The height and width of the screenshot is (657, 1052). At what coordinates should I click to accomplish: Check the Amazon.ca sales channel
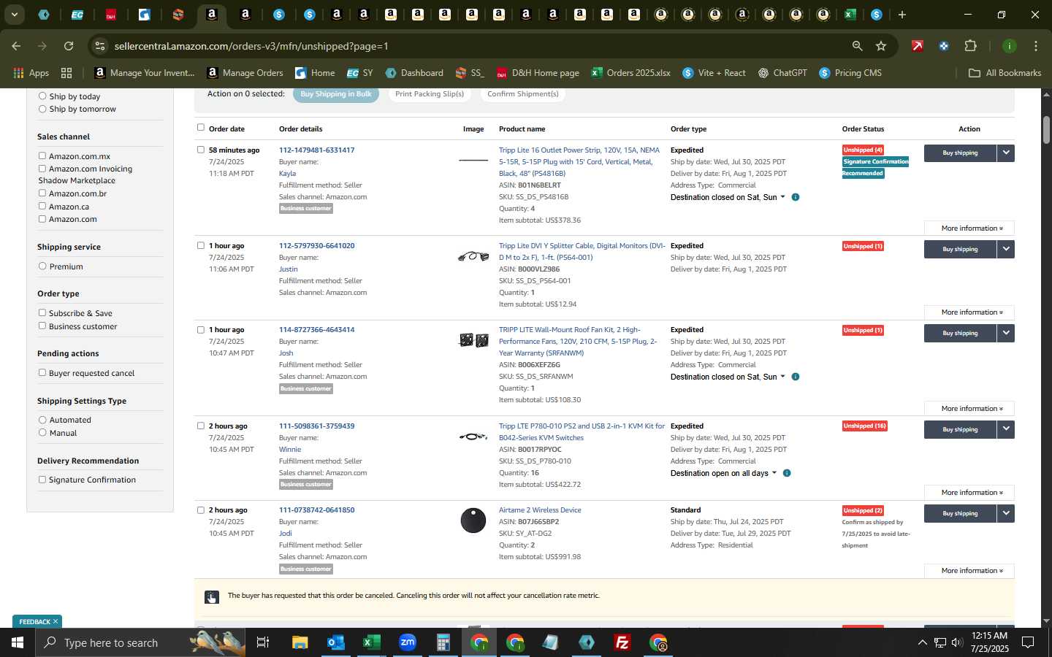pyautogui.click(x=42, y=206)
